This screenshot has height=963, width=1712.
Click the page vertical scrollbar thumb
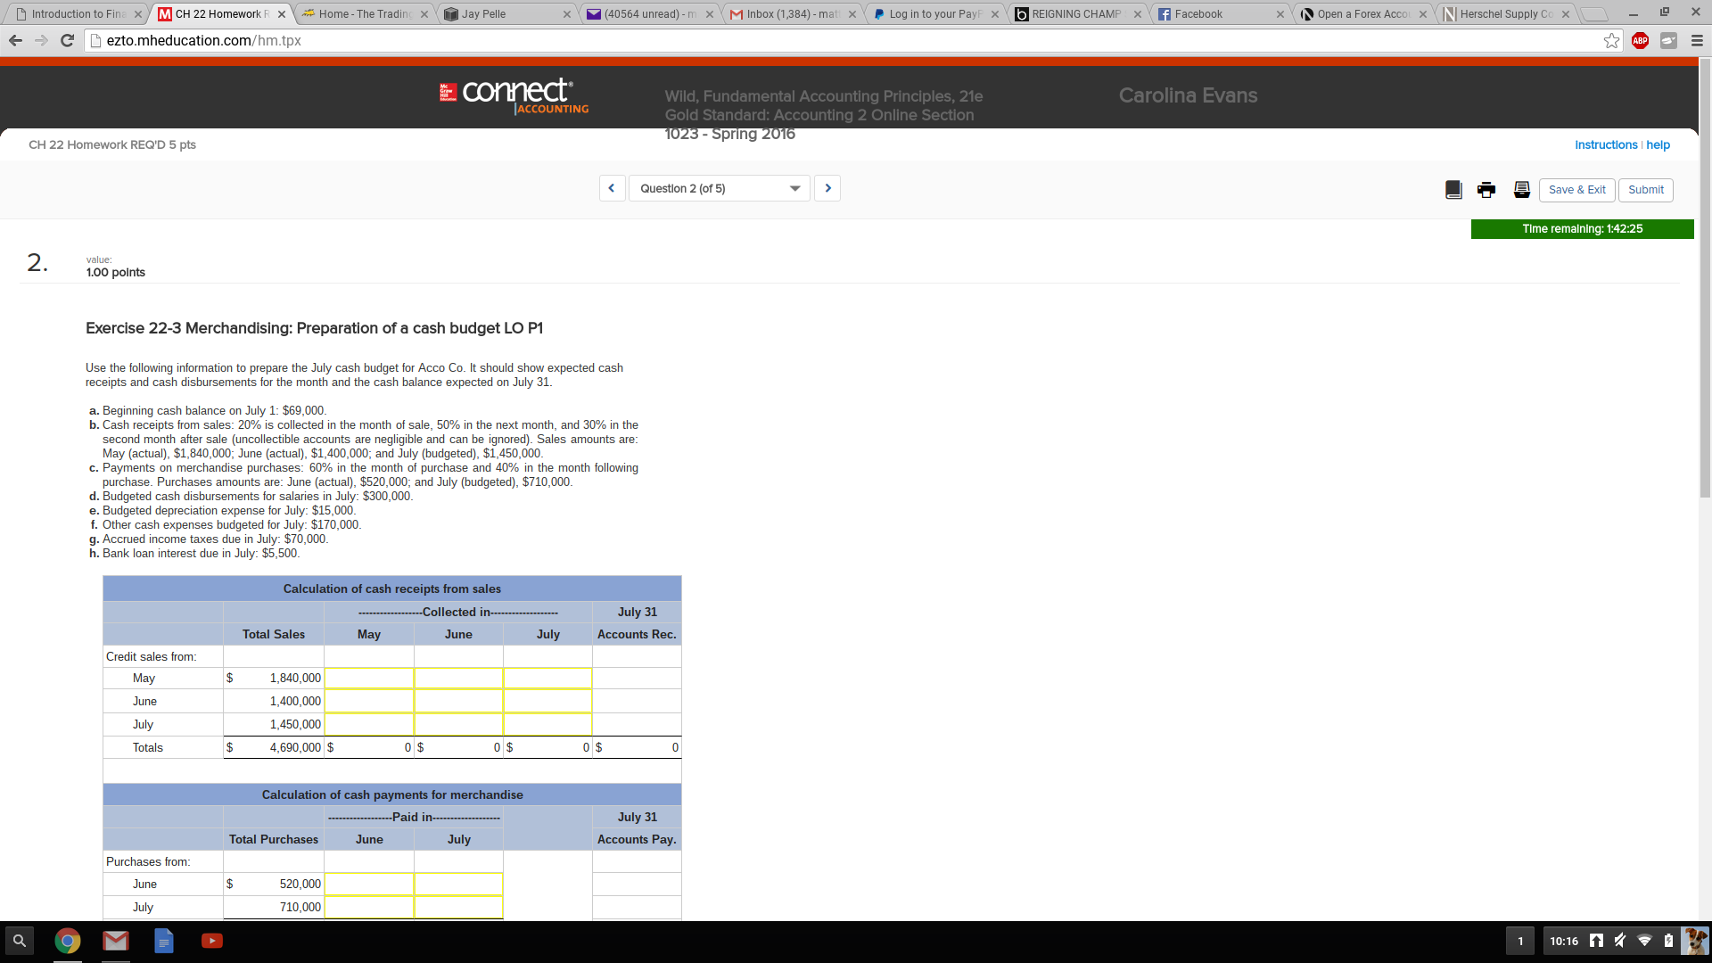pyautogui.click(x=1705, y=276)
